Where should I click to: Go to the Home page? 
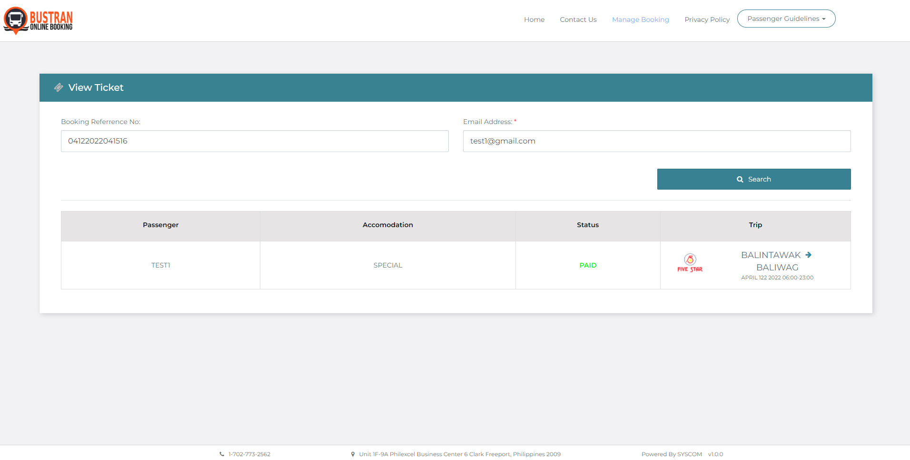coord(534,19)
